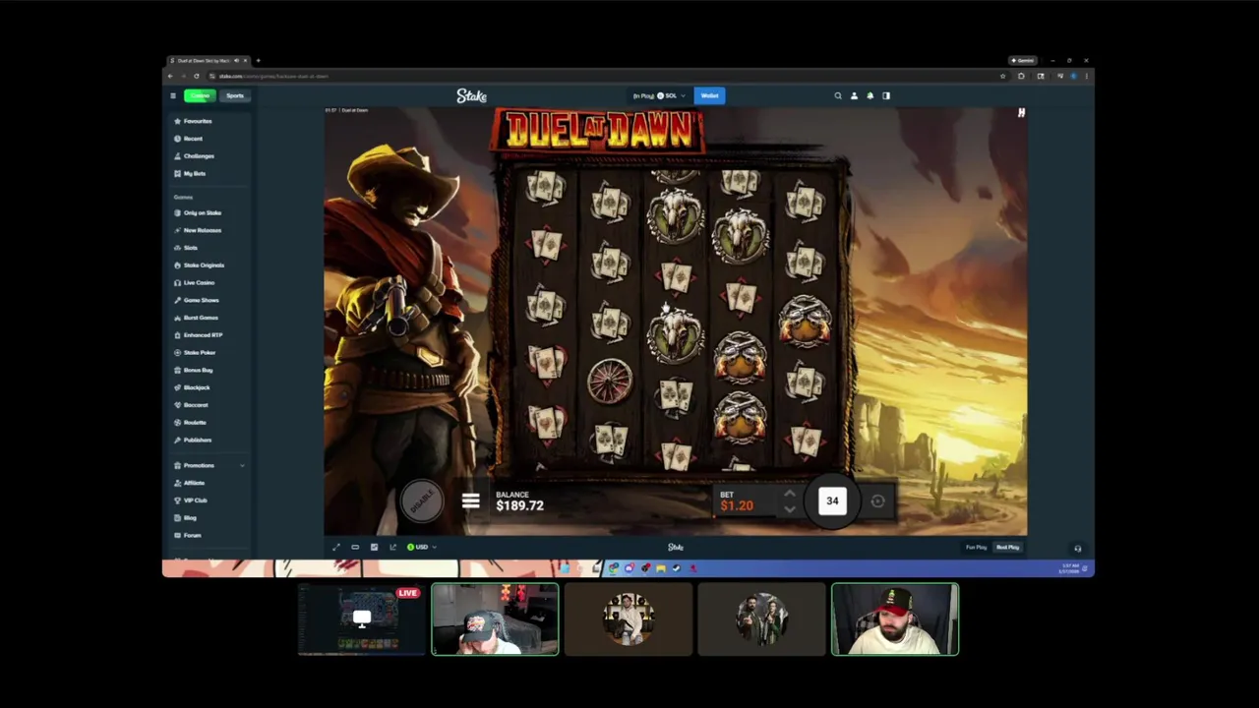Image resolution: width=1259 pixels, height=708 pixels.
Task: Toggle the right side panel icon
Action: coord(885,95)
